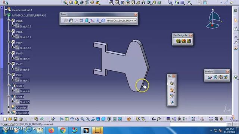Collapse the Shaft.2 node
239x134 pixels.
pos(9,85)
